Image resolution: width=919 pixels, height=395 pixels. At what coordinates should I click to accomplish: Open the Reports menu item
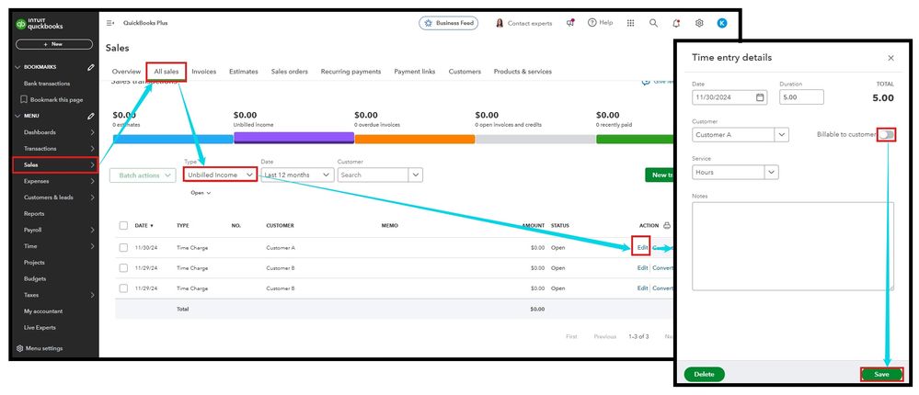[x=34, y=214]
